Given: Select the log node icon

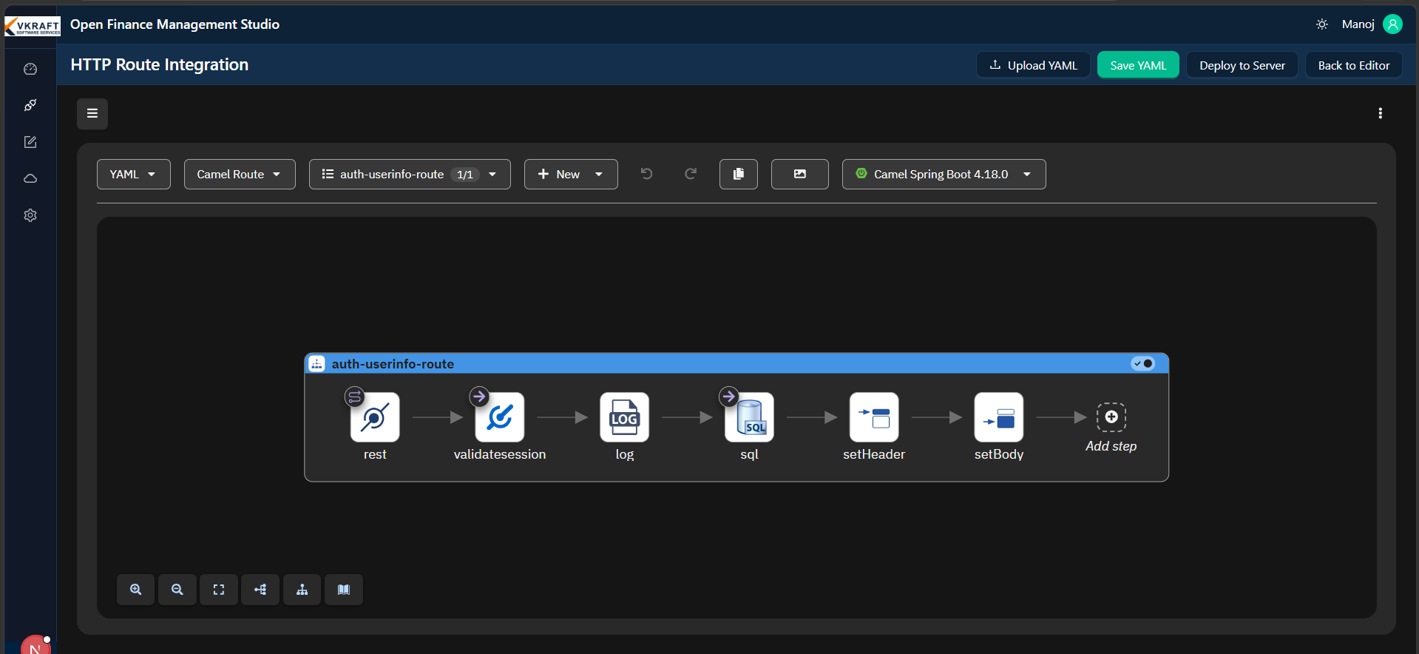Looking at the screenshot, I should coord(625,417).
